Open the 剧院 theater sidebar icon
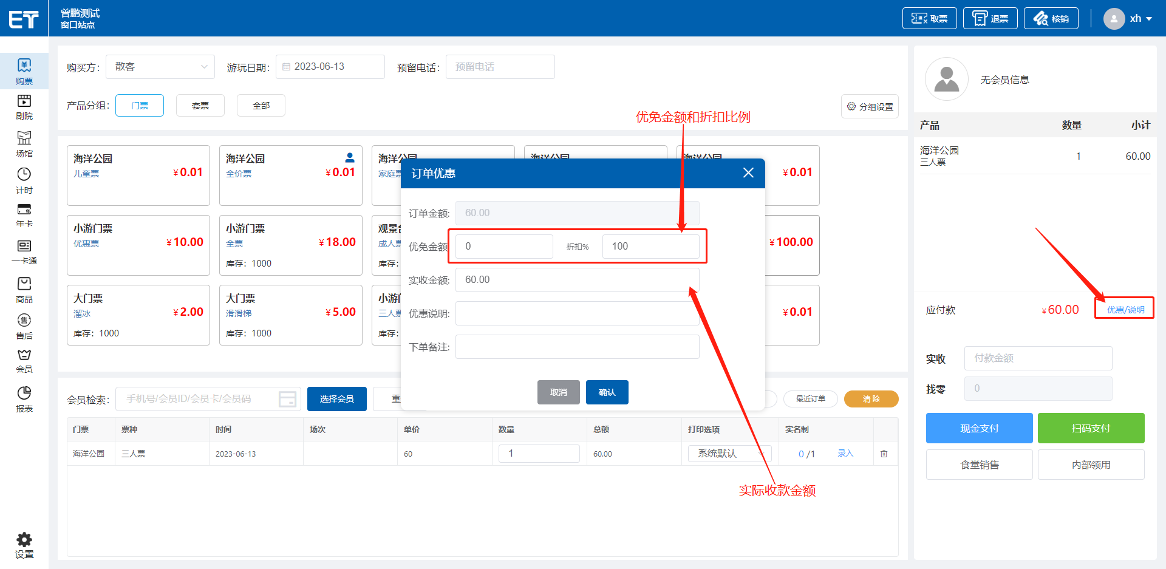Screen dimensions: 1166x569 tap(24, 107)
